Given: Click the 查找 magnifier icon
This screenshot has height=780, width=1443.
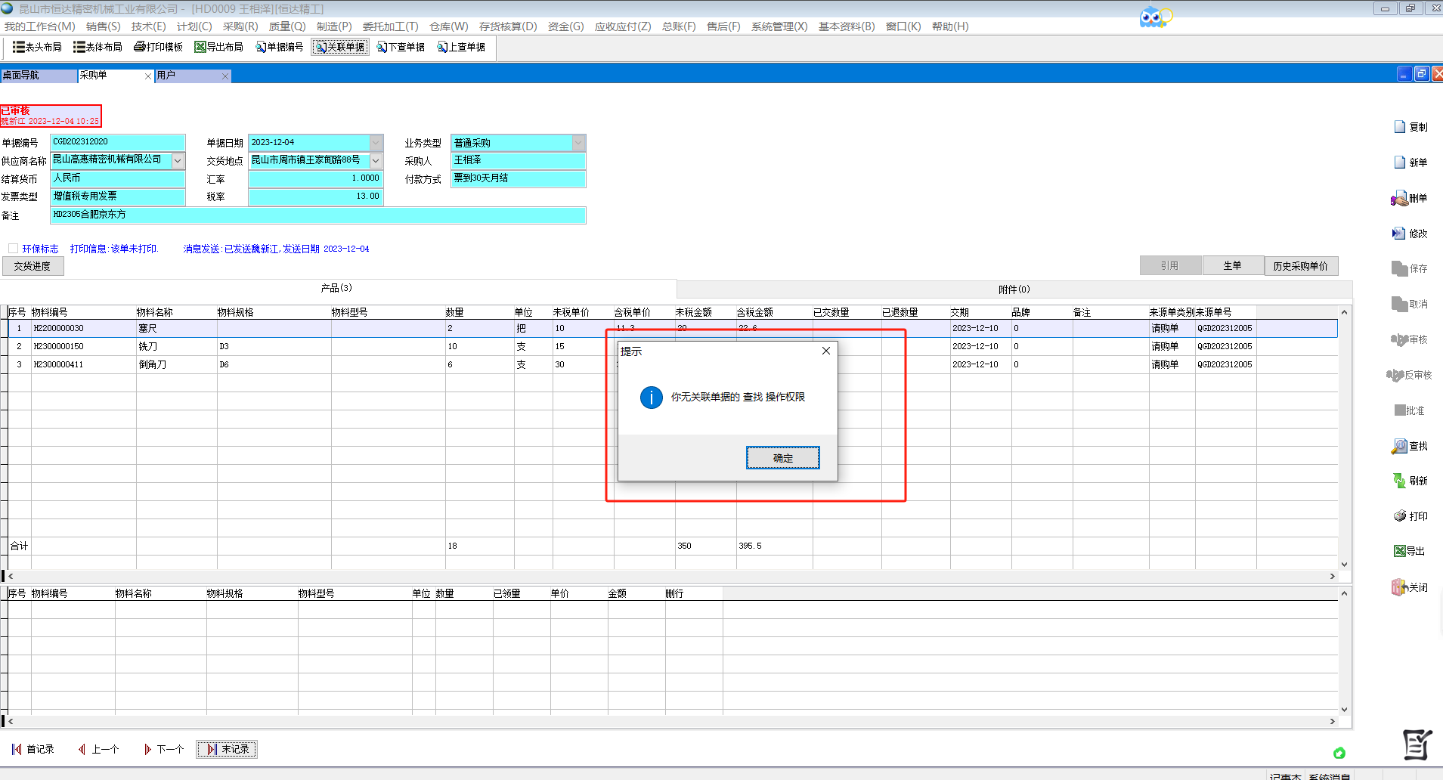Looking at the screenshot, I should coord(1399,446).
